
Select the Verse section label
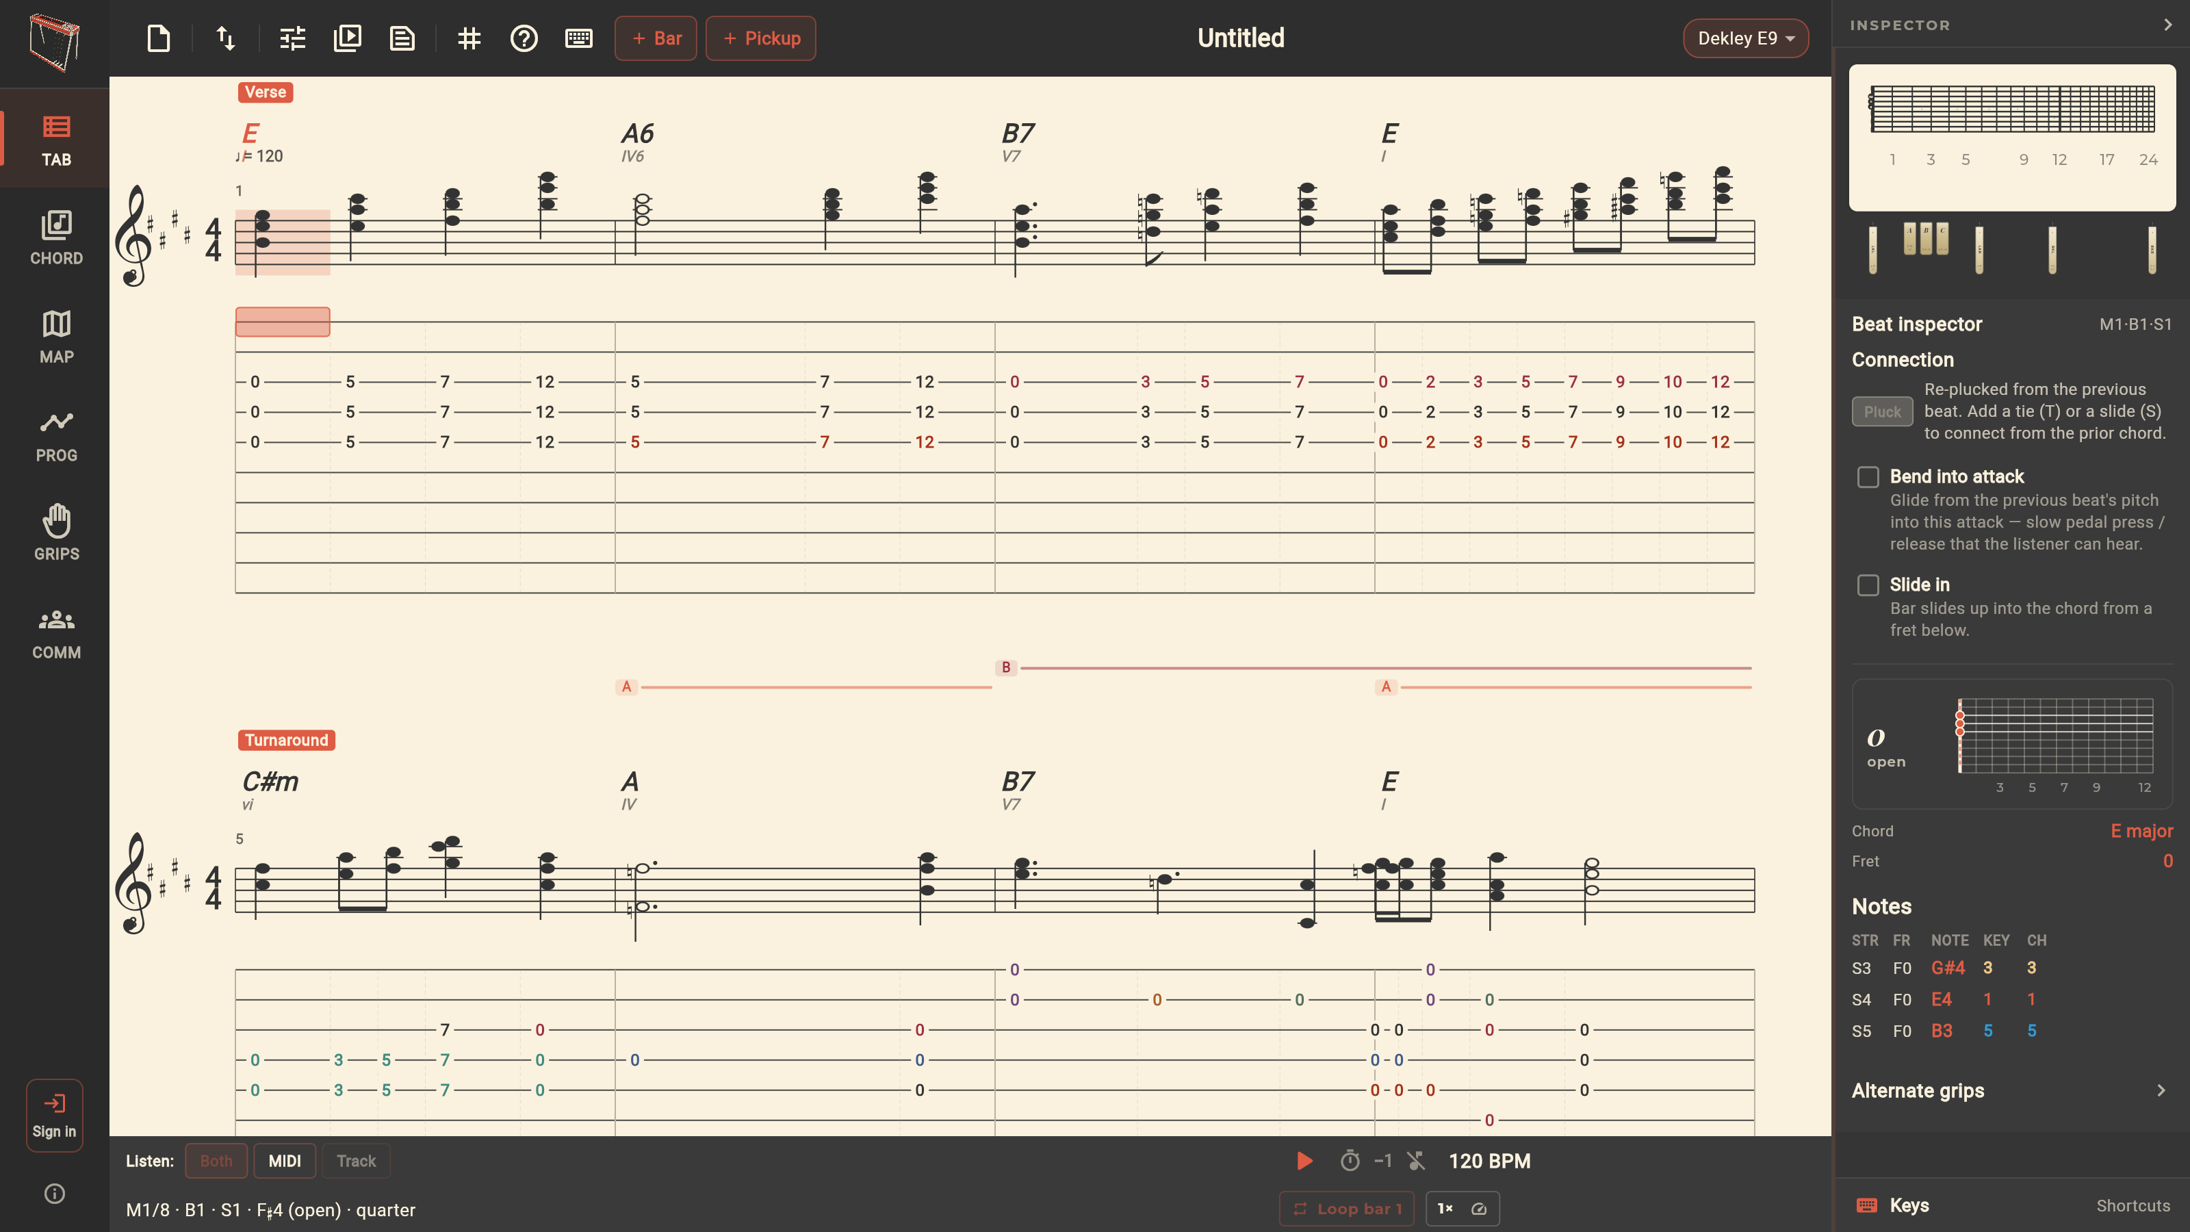coord(266,92)
